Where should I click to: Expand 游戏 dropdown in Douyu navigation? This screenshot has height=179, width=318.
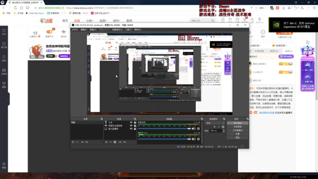[116, 21]
